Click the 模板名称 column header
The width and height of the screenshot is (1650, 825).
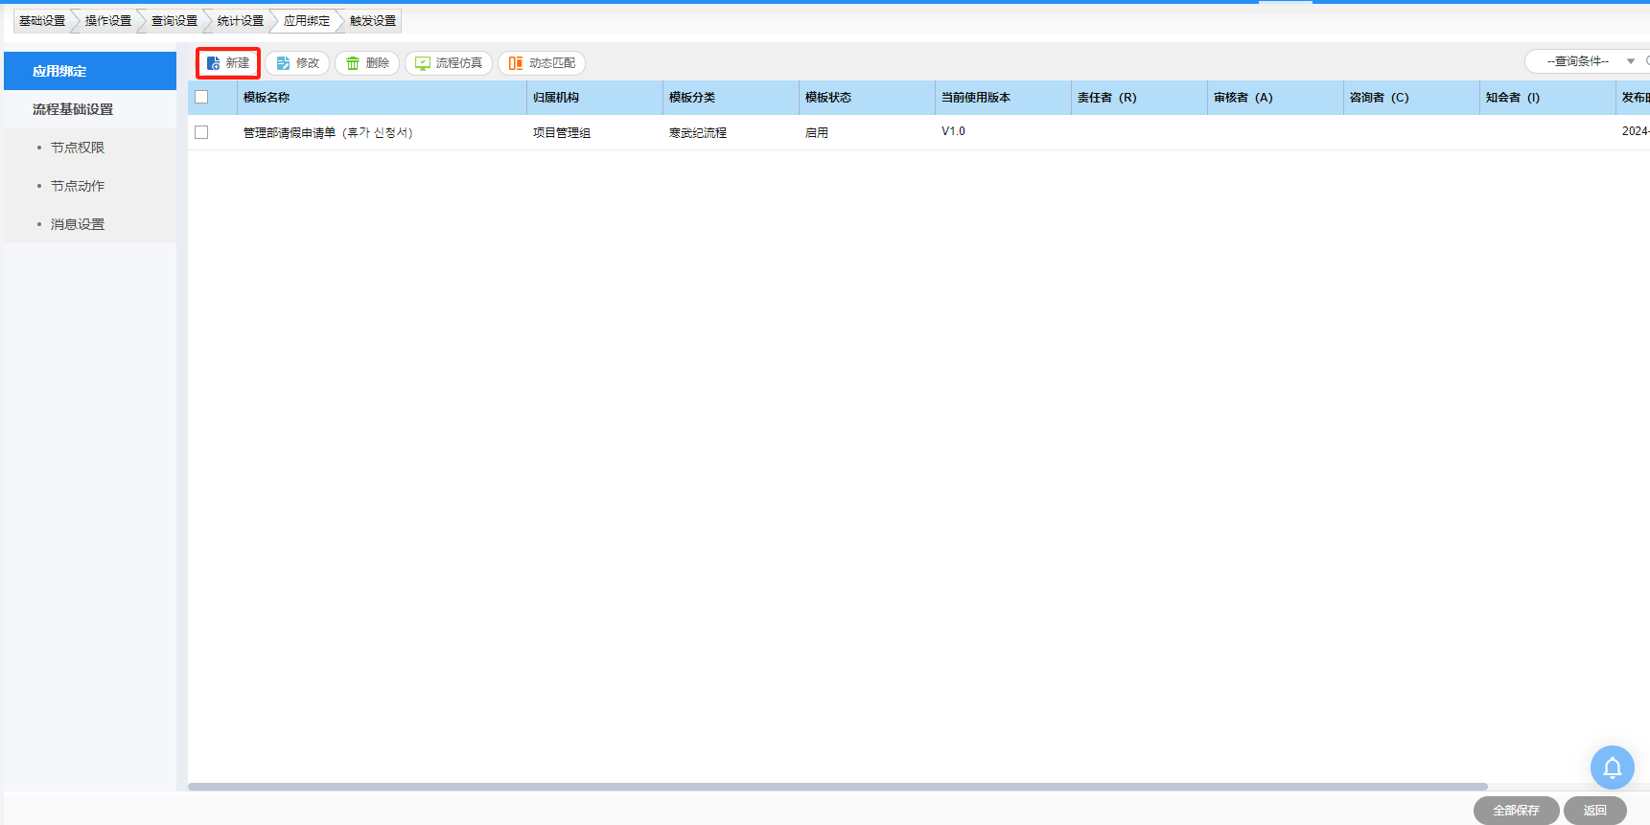[267, 98]
